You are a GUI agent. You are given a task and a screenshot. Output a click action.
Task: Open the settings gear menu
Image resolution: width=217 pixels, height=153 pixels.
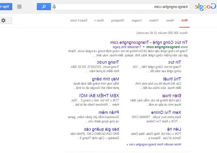click(3, 20)
